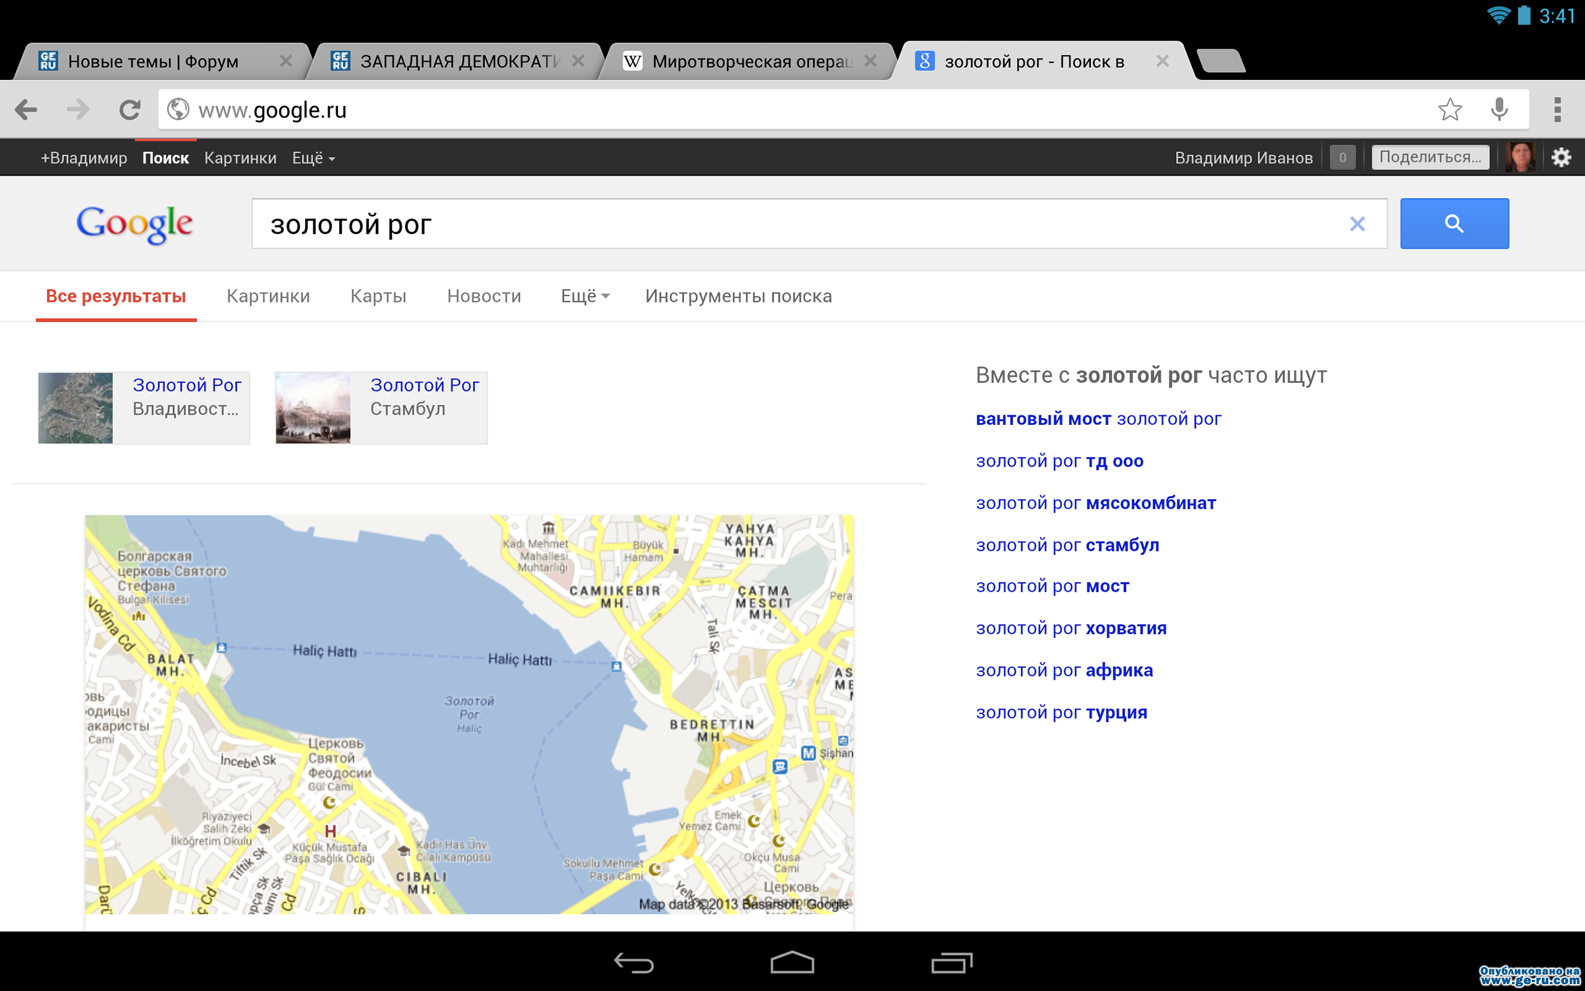Click the Поделиться button

point(1430,157)
